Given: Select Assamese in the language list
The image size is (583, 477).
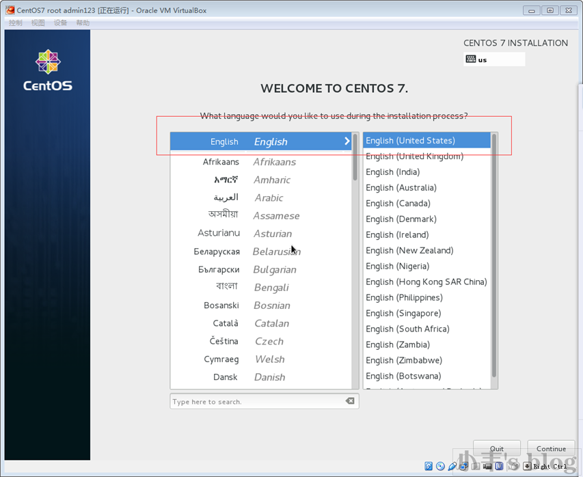Looking at the screenshot, I should pyautogui.click(x=260, y=216).
